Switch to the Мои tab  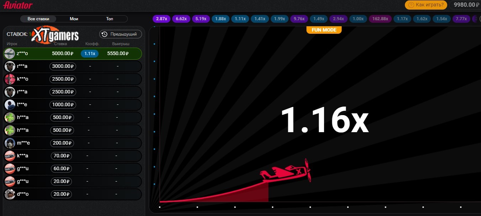pos(74,19)
